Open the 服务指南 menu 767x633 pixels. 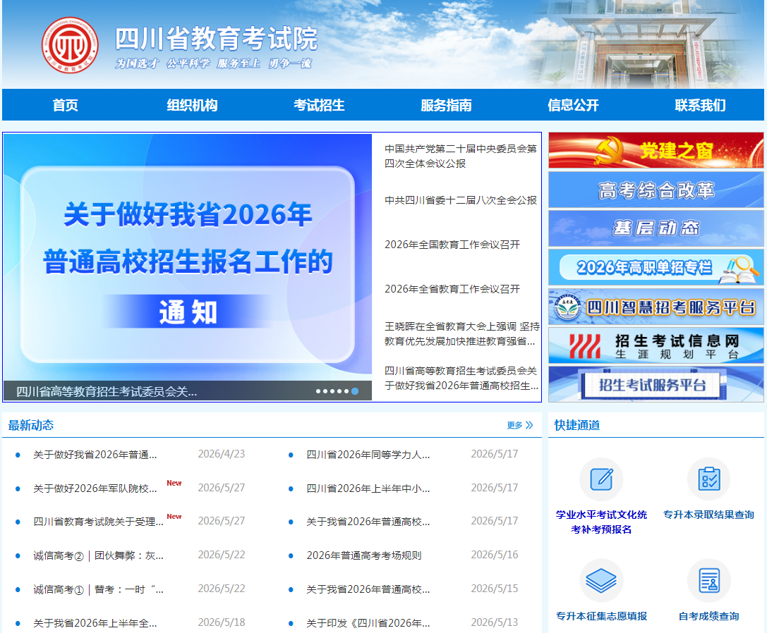(446, 105)
